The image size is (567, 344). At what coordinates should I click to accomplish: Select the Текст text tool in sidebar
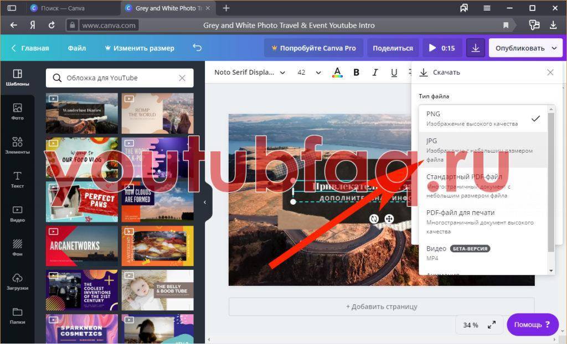(x=17, y=179)
